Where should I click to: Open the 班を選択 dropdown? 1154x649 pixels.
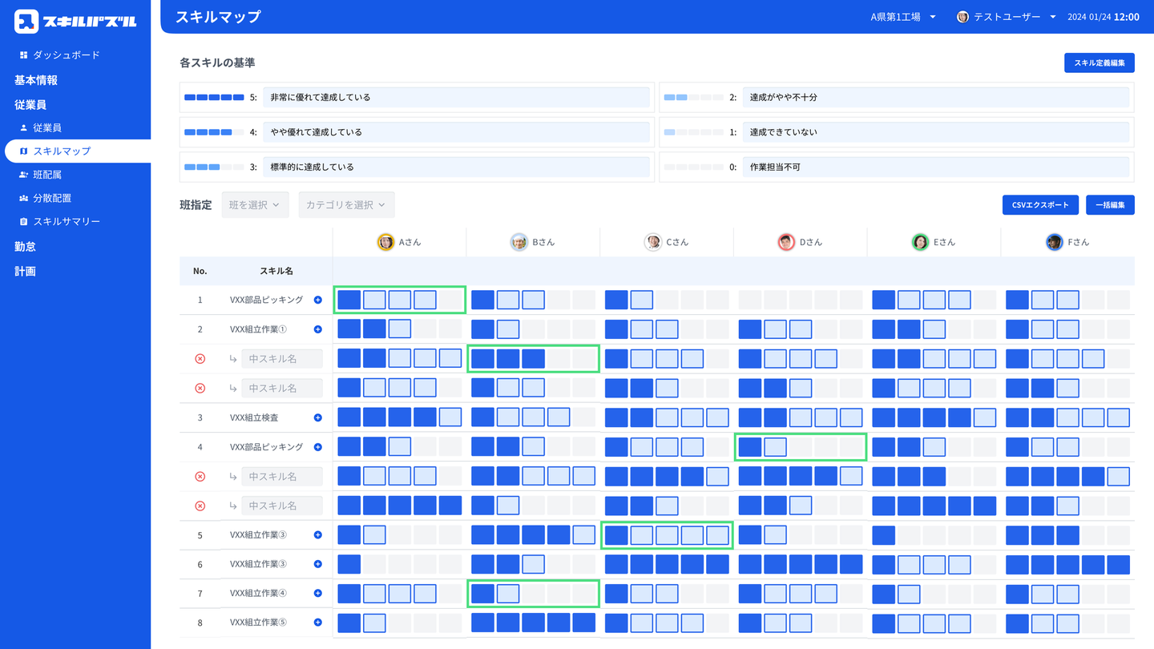point(255,205)
